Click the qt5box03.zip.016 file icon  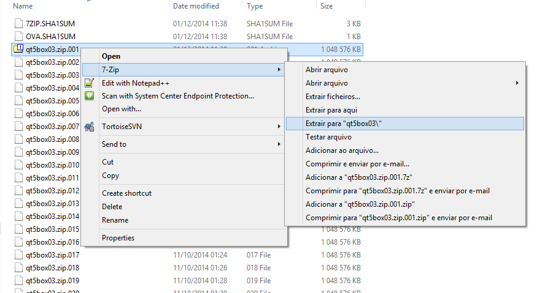[19, 242]
